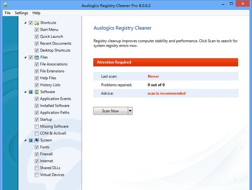
Task: Click the 'Never' last scan value
Action: pos(153,76)
